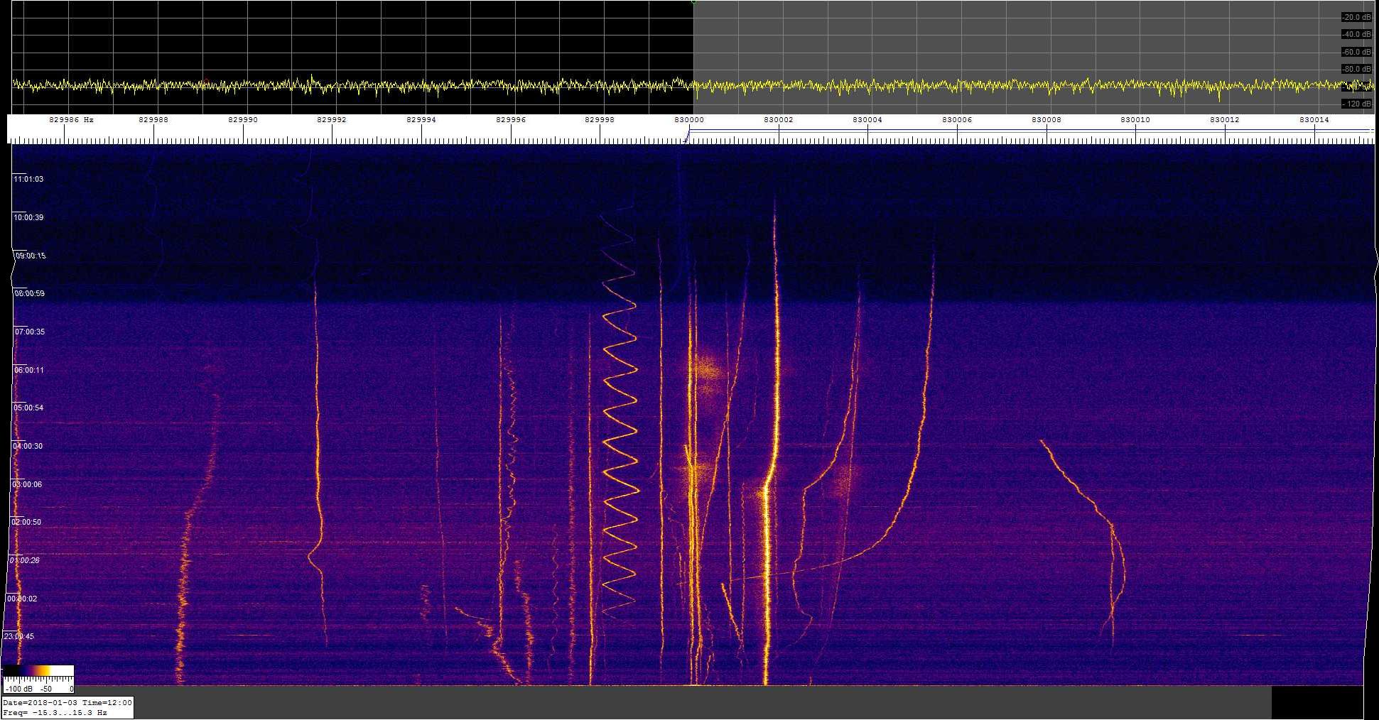Viewport: 1379px width, 720px height.
Task: Select the 830014 frequency label
Action: (1314, 120)
